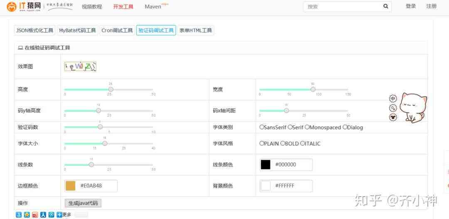Click the 码y轴高度 slider handle
This screenshot has height=219, width=449.
(98, 110)
